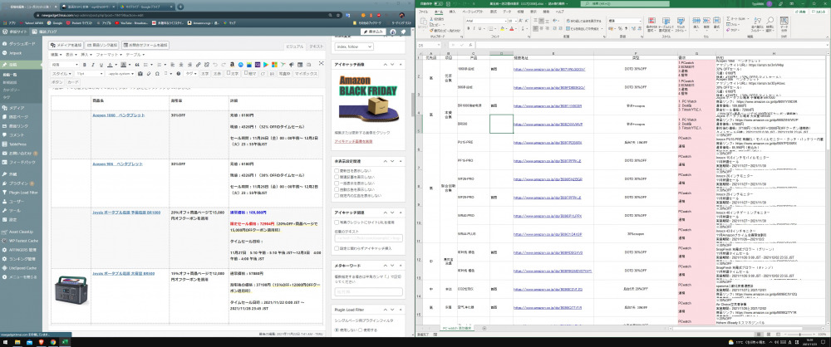This screenshot has height=347, width=831.
Task: Adjust the Excel zoom slider
Action: pos(800,335)
